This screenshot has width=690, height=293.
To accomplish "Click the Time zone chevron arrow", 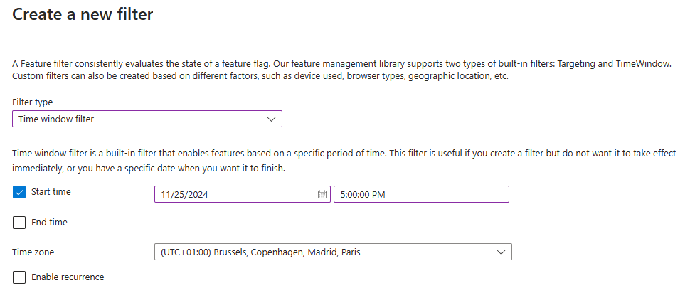I will [501, 252].
